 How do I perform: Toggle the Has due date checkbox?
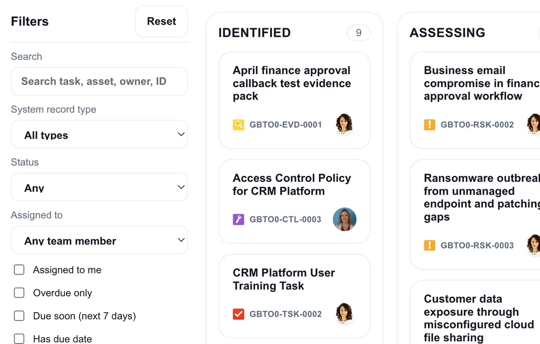(19, 339)
